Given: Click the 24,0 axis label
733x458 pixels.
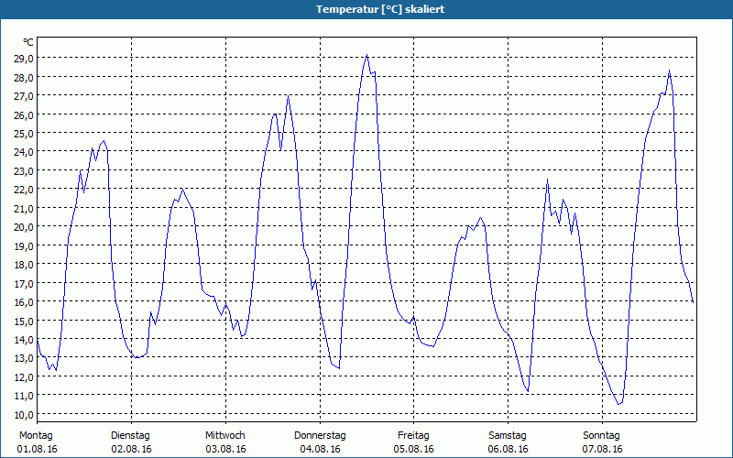Looking at the screenshot, I should 24,152.
